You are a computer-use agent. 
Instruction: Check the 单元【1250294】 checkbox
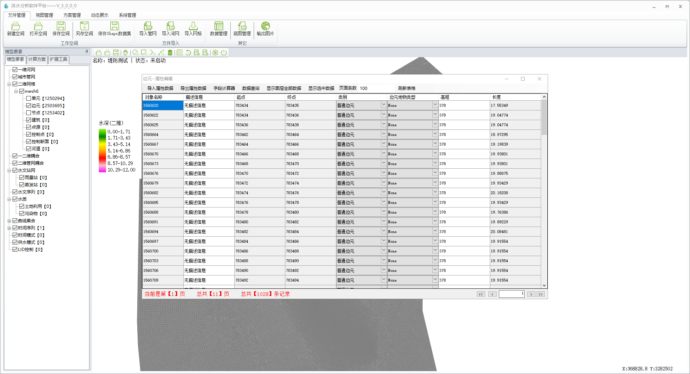28,98
